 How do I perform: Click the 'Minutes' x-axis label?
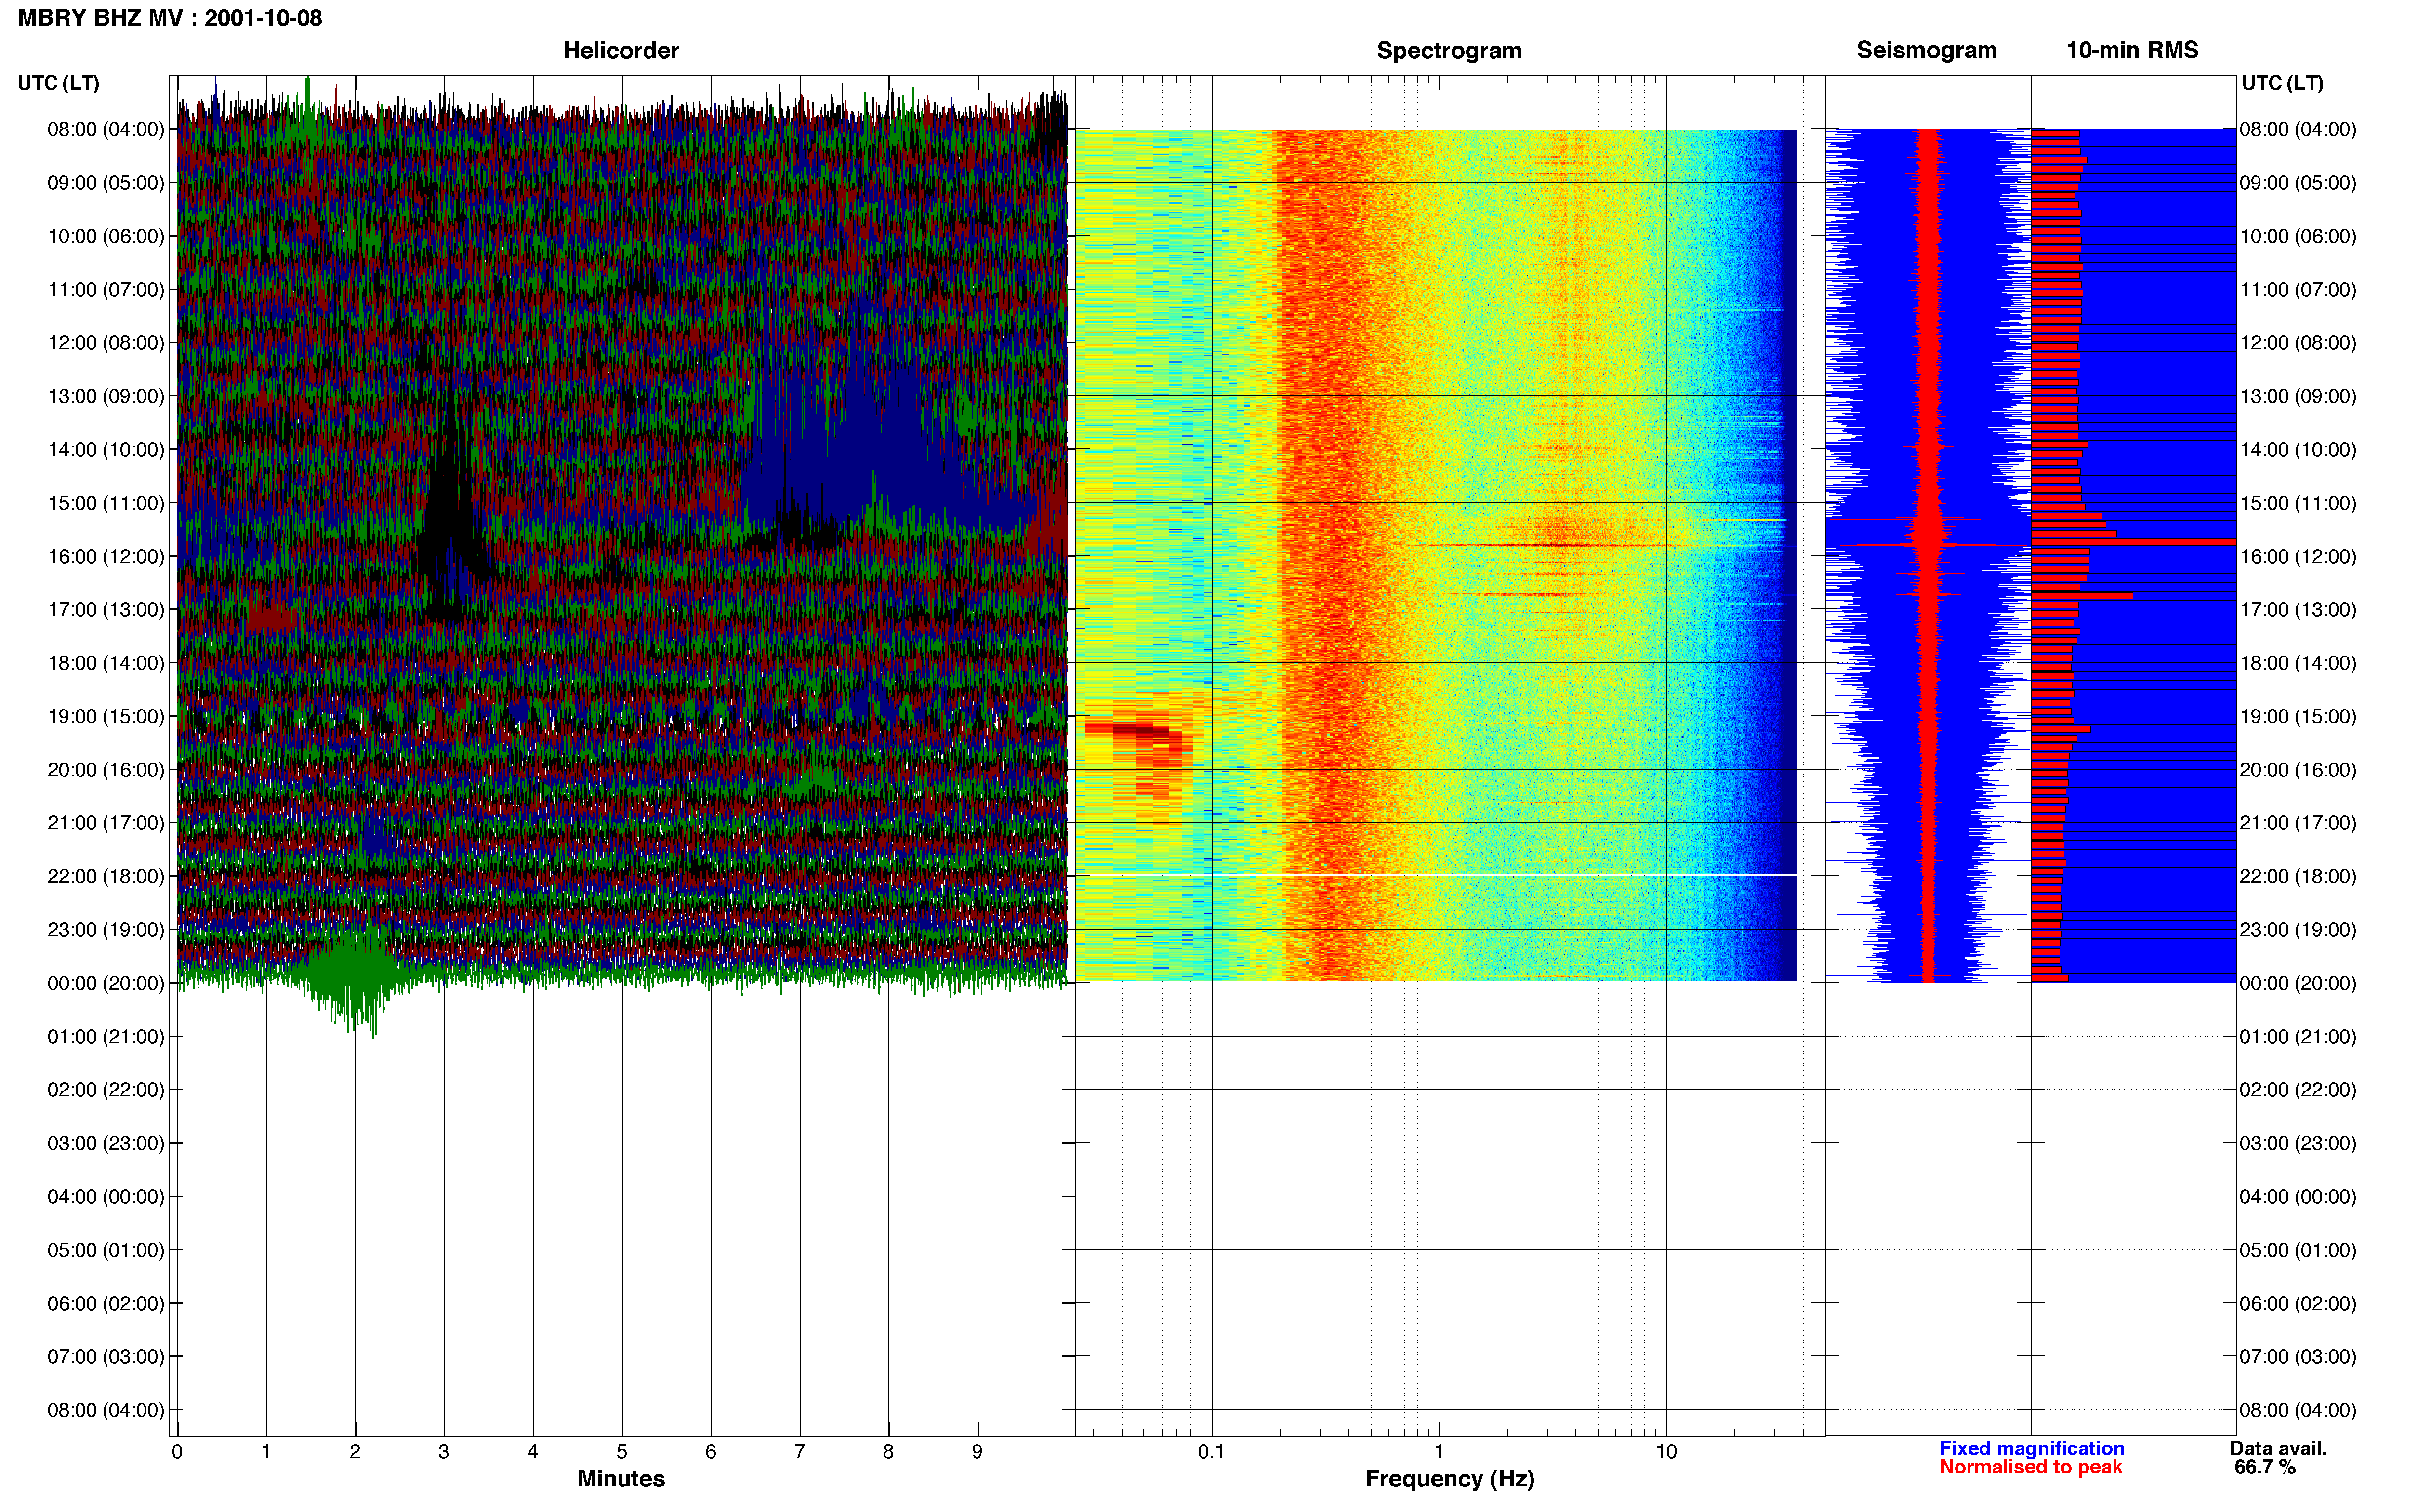[x=621, y=1478]
